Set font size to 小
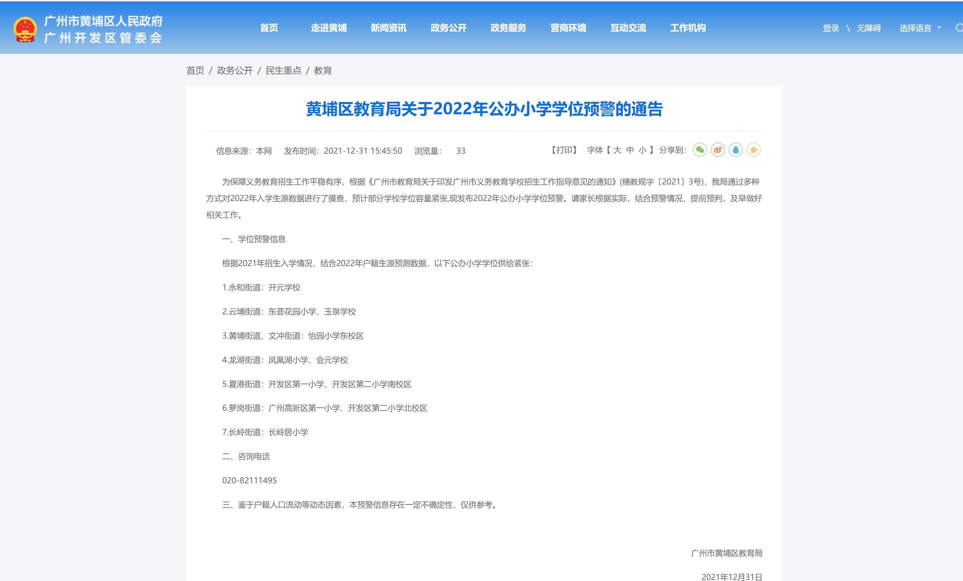 pyautogui.click(x=642, y=150)
